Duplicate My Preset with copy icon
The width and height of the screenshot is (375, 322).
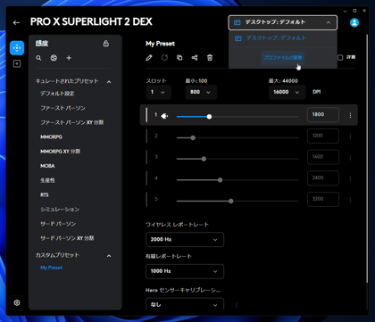pos(179,57)
